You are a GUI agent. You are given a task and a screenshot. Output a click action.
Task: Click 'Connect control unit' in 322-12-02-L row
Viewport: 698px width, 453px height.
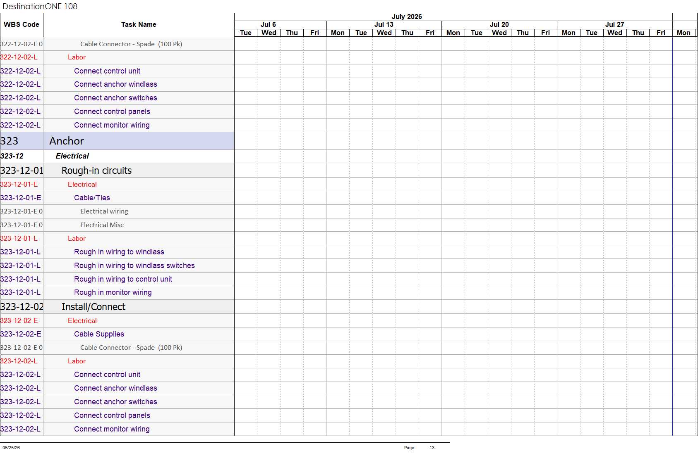(107, 71)
